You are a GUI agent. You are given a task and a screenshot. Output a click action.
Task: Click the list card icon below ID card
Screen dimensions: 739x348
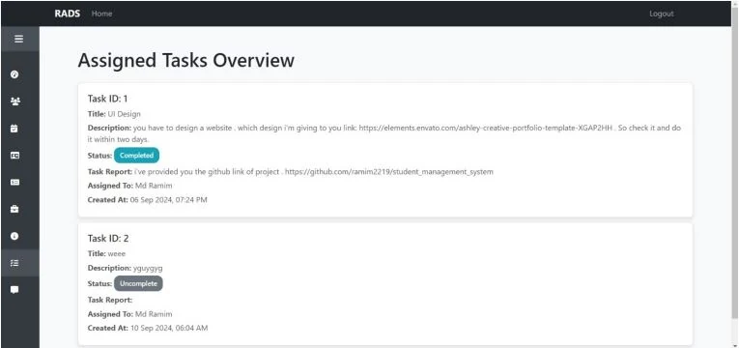click(14, 182)
